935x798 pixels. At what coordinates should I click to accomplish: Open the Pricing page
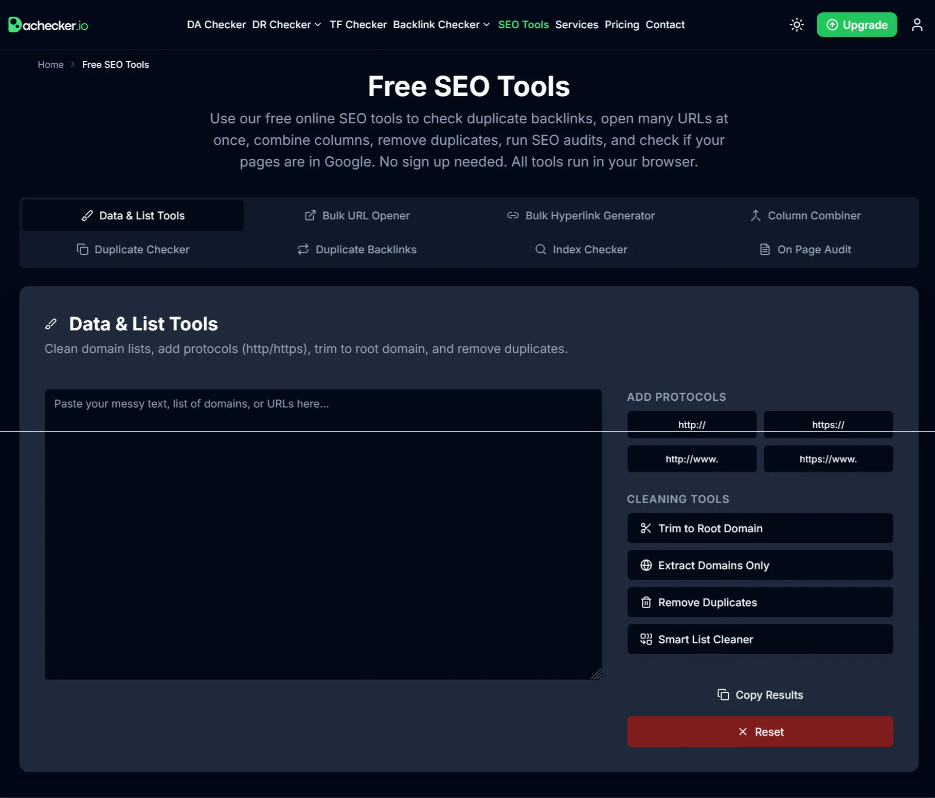pos(622,25)
